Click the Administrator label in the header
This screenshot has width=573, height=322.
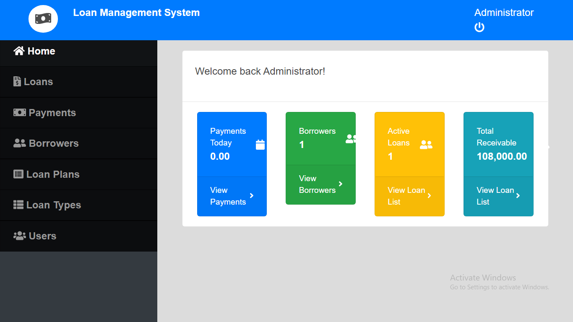coord(503,13)
